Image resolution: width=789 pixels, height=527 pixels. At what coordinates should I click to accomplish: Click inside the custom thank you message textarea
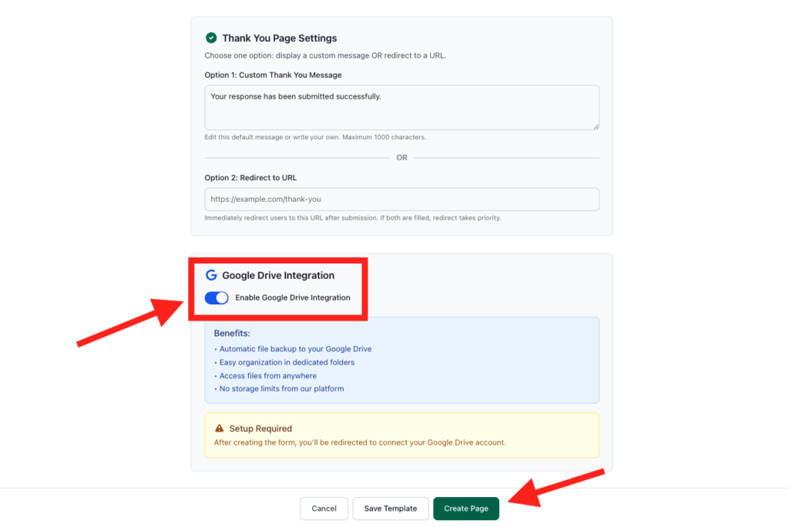pyautogui.click(x=401, y=107)
